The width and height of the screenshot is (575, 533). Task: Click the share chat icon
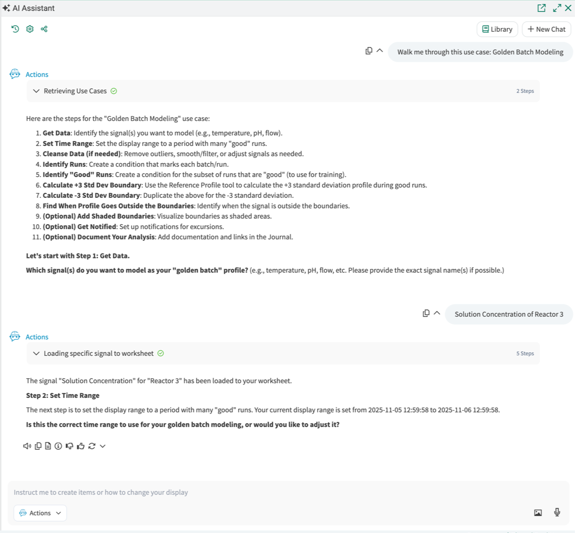pos(44,29)
